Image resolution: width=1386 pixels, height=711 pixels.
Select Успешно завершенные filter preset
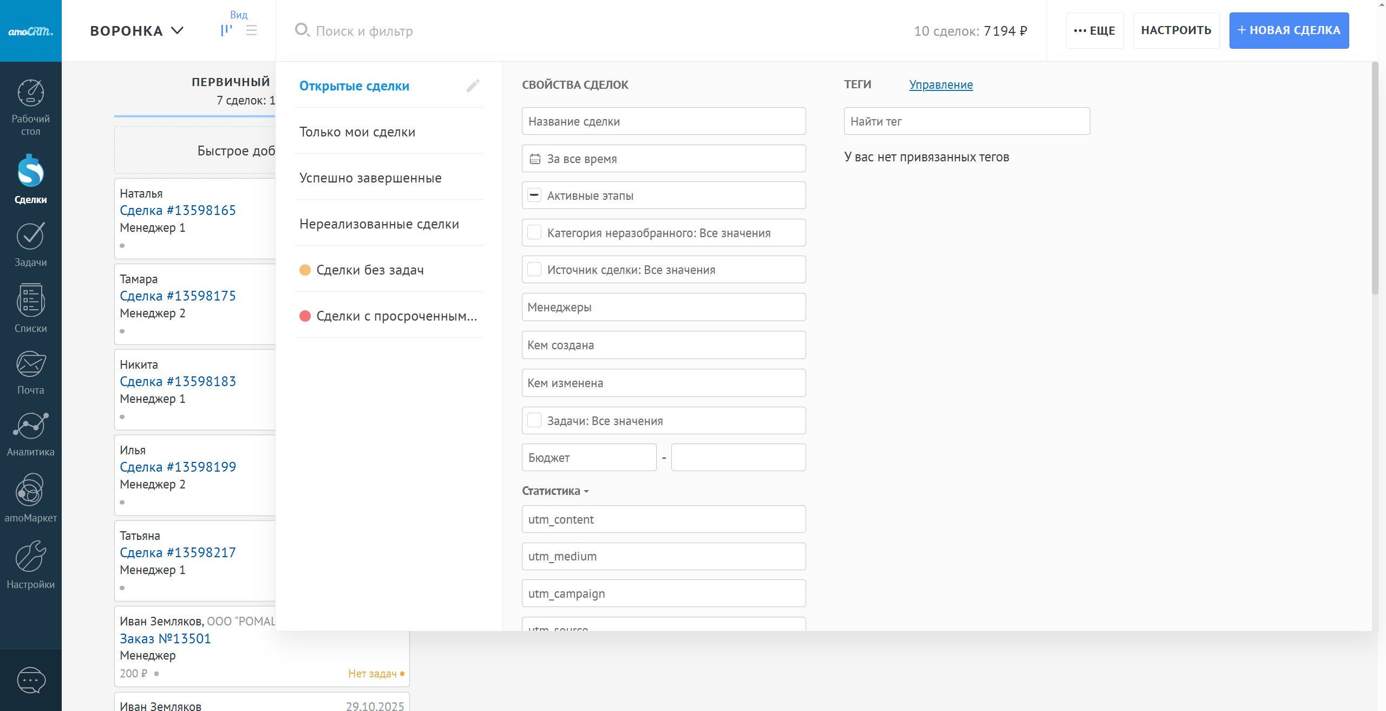(370, 178)
